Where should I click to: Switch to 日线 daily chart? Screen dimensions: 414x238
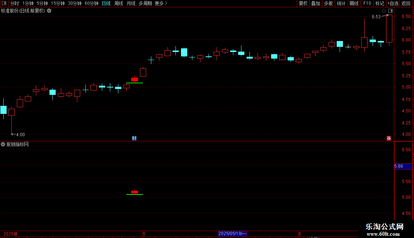coord(106,3)
